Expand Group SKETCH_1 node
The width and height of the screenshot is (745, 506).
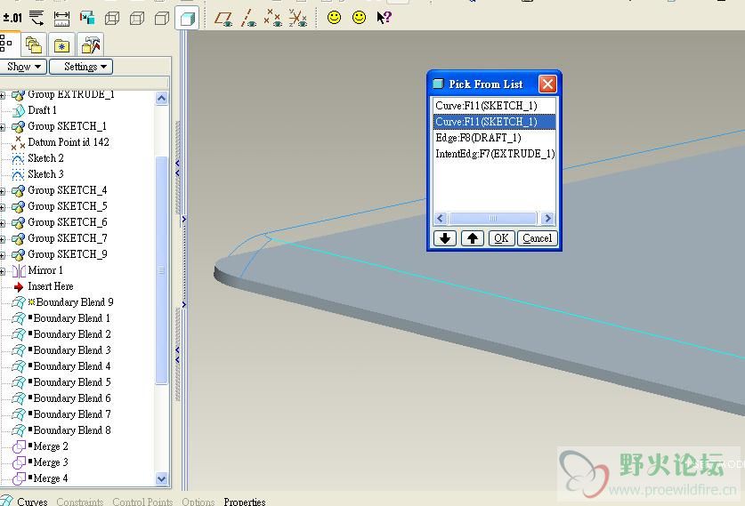point(3,127)
